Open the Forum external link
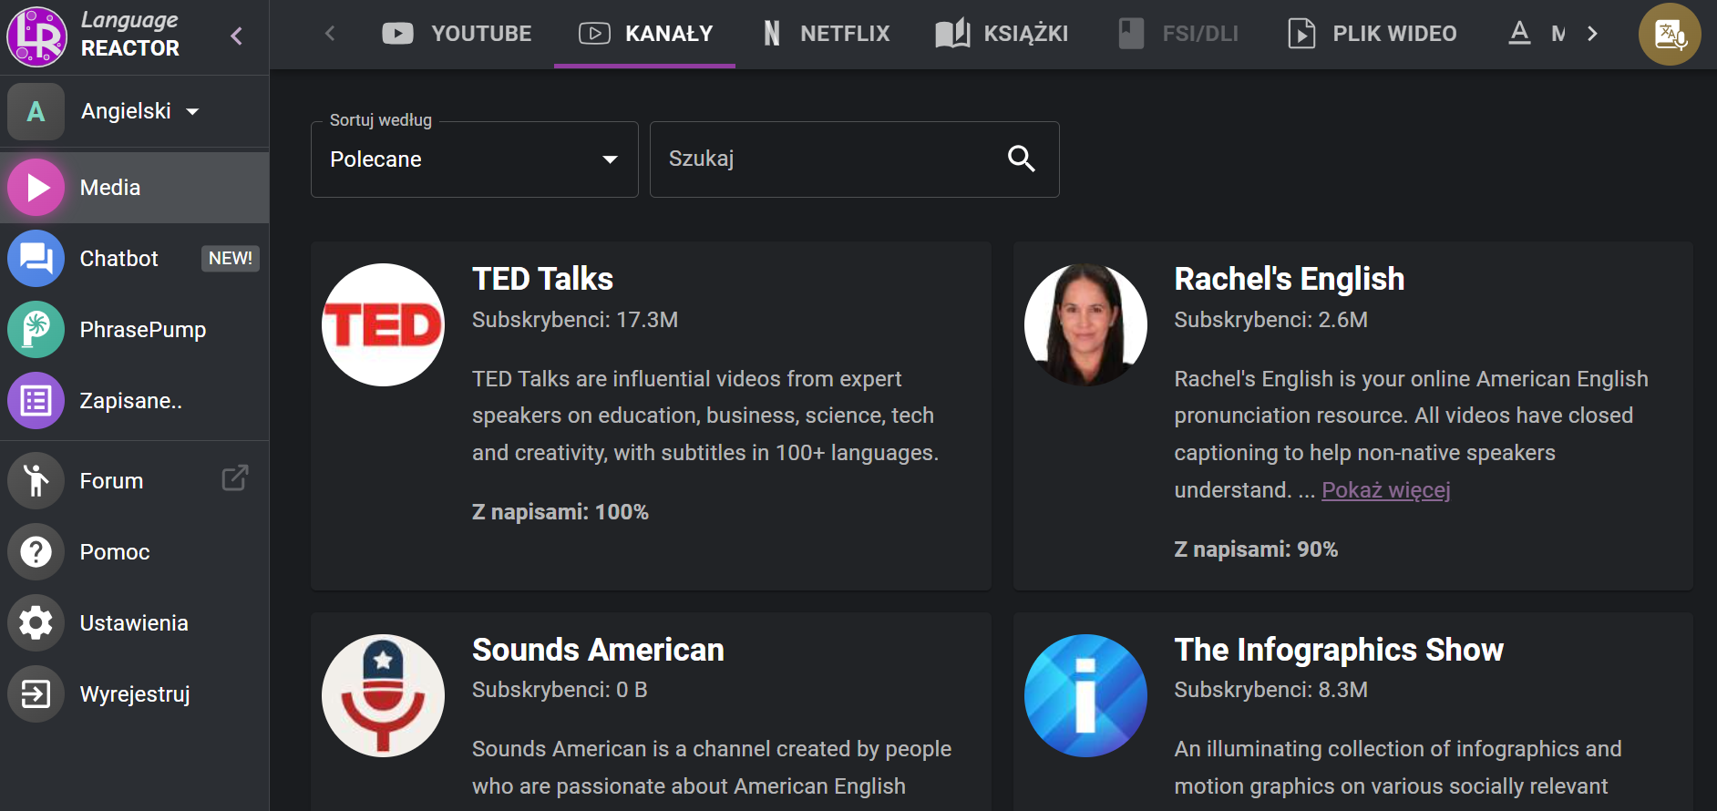This screenshot has height=811, width=1717. 234,479
